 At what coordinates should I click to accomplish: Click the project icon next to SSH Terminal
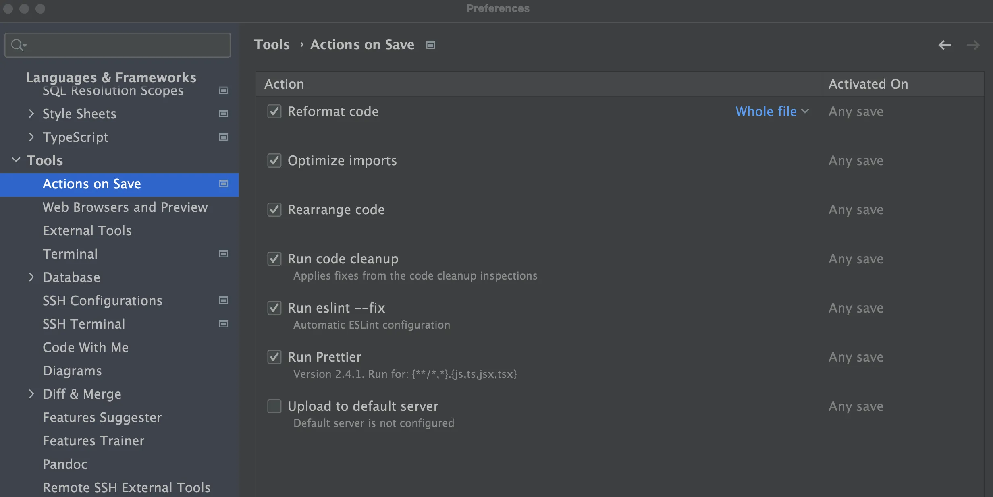pos(223,324)
